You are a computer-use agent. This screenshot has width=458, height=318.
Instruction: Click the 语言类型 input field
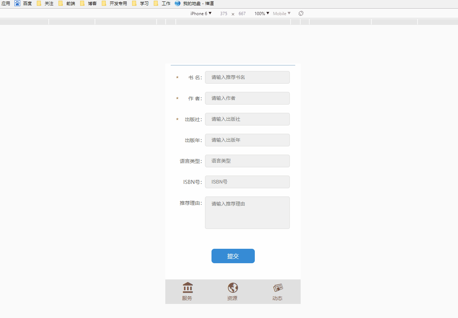tap(247, 161)
